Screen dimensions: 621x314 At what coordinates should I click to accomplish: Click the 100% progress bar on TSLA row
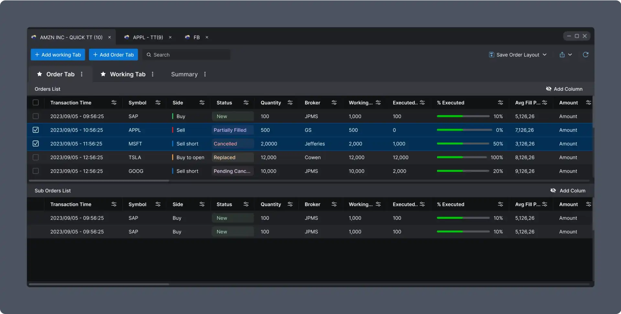(462, 157)
